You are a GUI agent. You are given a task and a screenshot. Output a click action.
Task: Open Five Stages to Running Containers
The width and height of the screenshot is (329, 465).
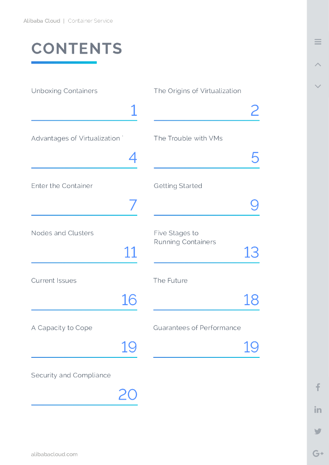pos(184,237)
